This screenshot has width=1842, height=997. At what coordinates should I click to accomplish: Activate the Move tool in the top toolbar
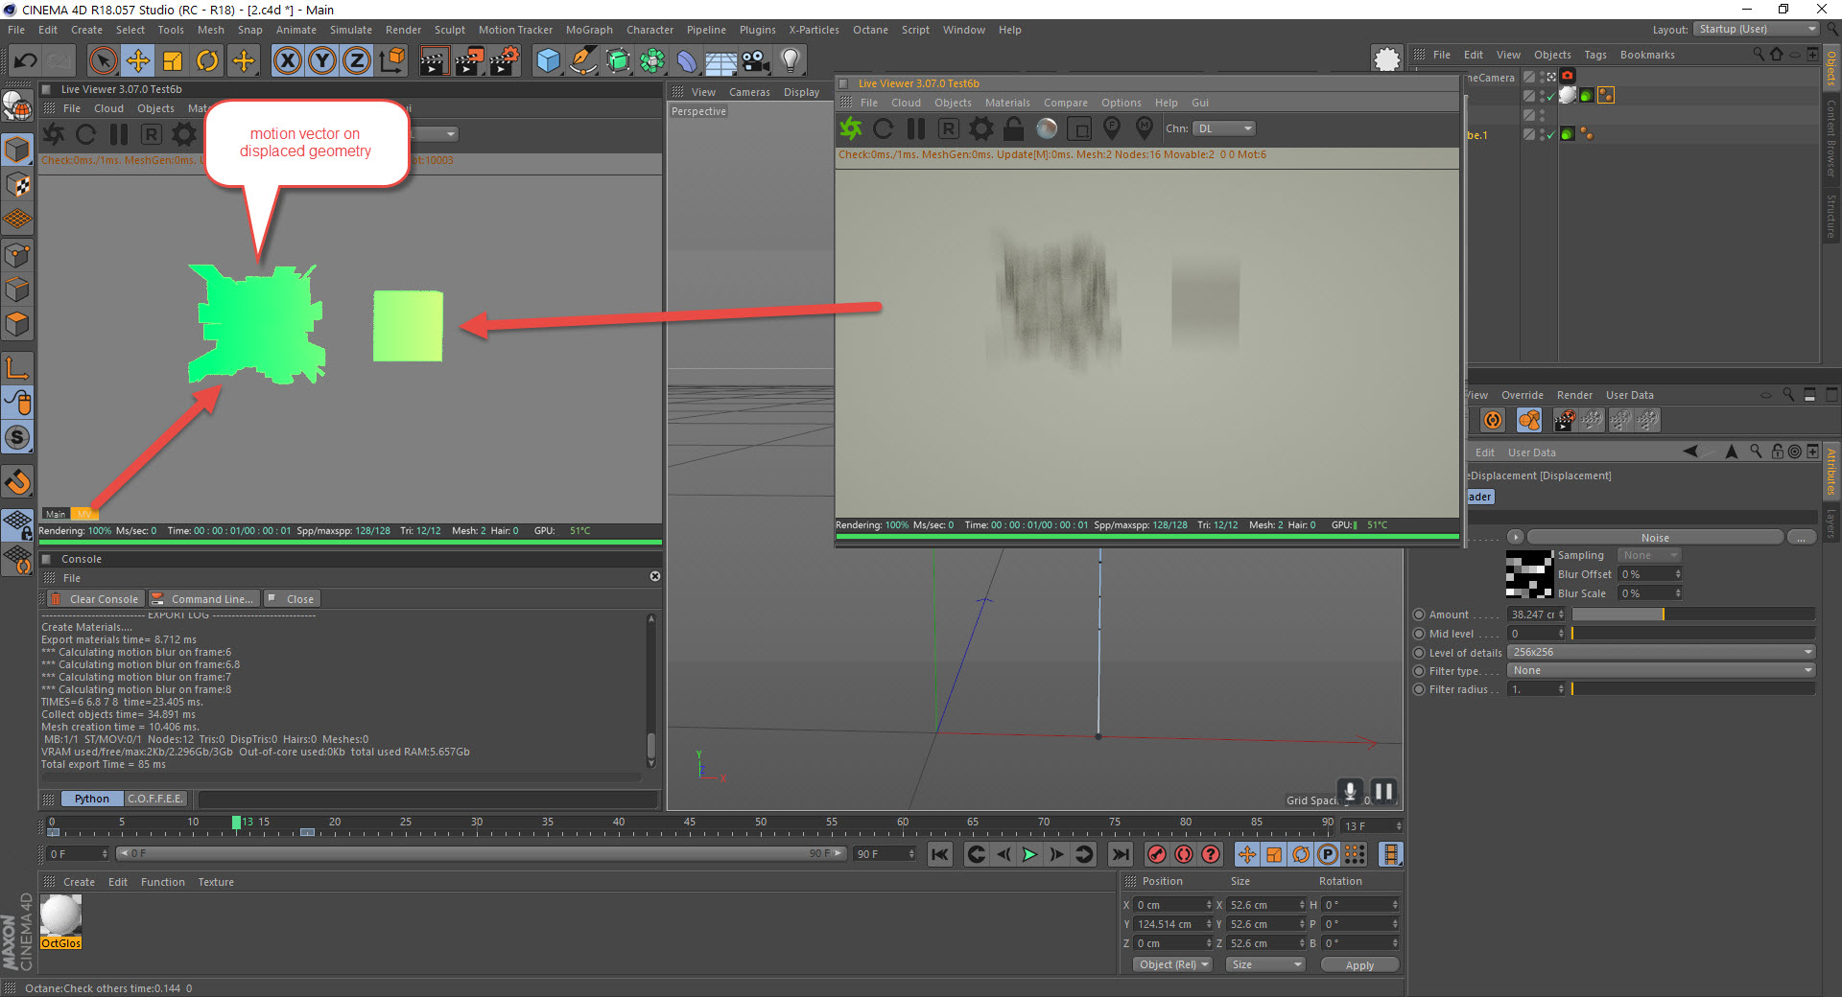point(138,61)
